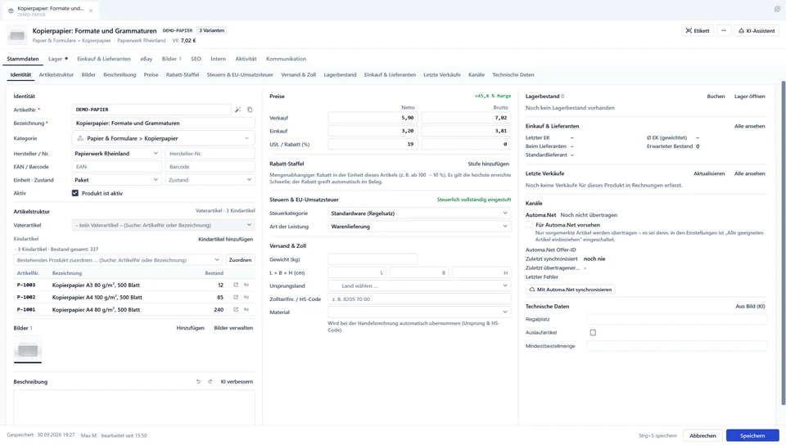Image resolution: width=786 pixels, height=445 pixels.
Task: Open the three-dots more menu in header
Action: (724, 30)
